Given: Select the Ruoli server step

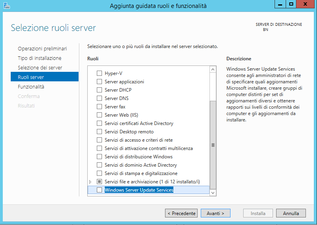Looking at the screenshot, I should point(44,77).
